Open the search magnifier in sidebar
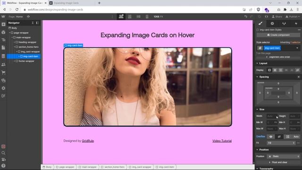Viewport: 302px width, 170px height. coord(3,153)
